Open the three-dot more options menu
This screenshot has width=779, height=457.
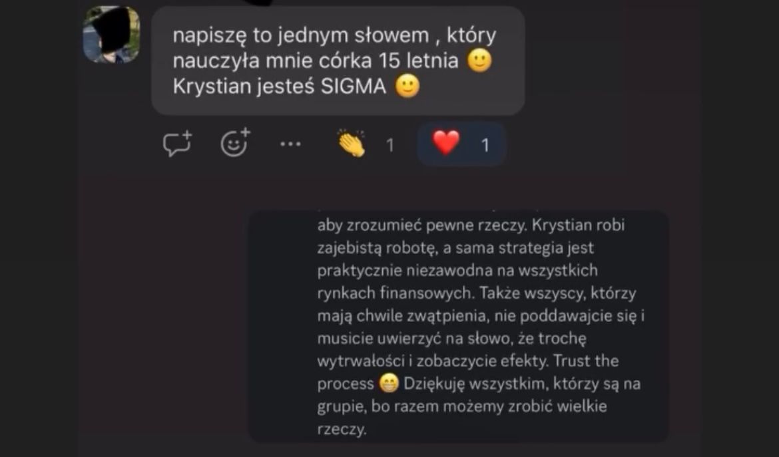click(291, 144)
